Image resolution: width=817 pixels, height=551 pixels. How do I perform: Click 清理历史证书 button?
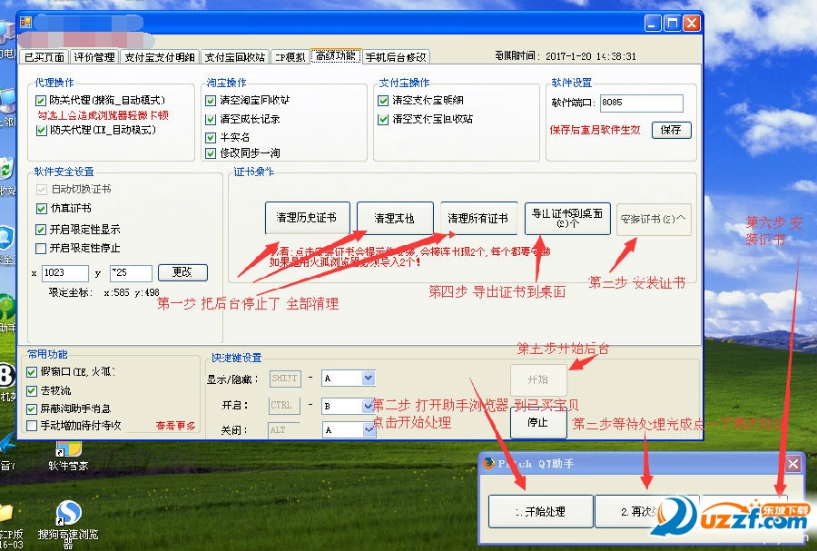tap(307, 218)
